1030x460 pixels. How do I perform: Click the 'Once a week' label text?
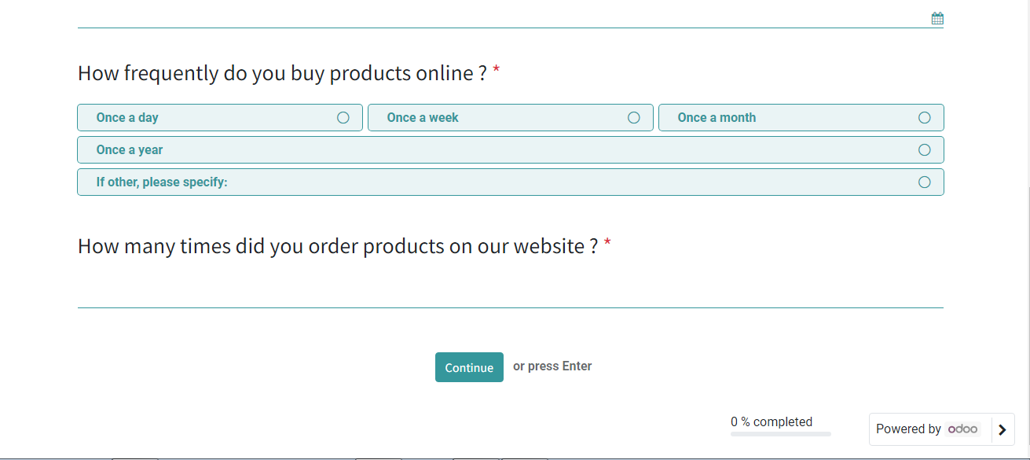click(x=423, y=117)
